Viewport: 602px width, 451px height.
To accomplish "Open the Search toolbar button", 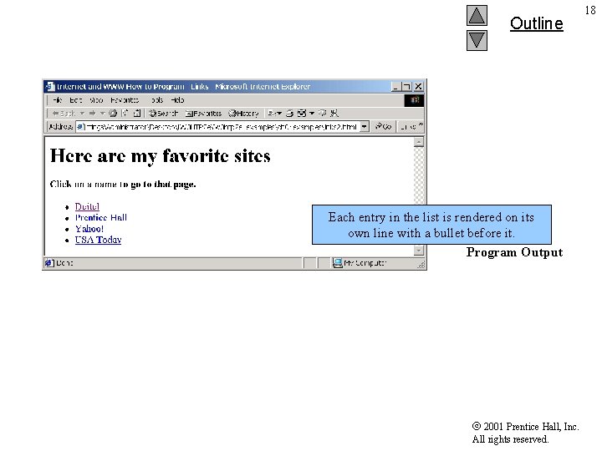I will click(164, 113).
